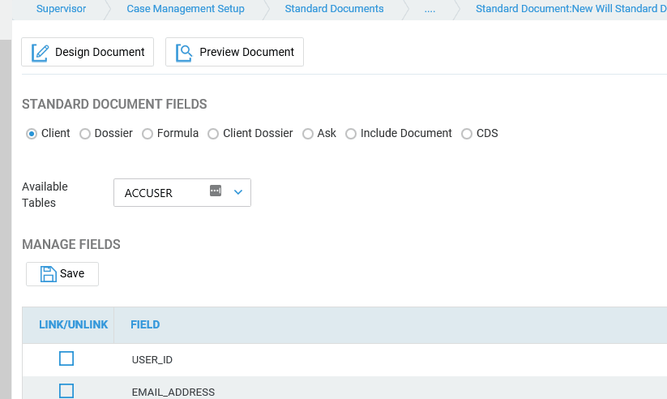Screen dimensions: 667x399
Task: Click the floppy disk Save icon
Action: [x=48, y=274]
